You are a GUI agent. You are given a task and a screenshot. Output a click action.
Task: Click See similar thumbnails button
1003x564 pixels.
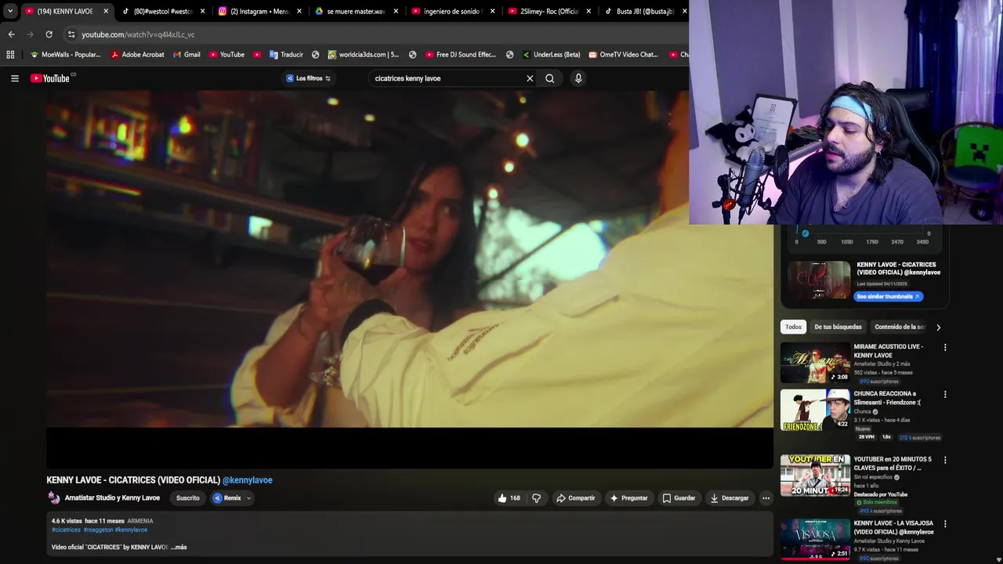click(889, 297)
